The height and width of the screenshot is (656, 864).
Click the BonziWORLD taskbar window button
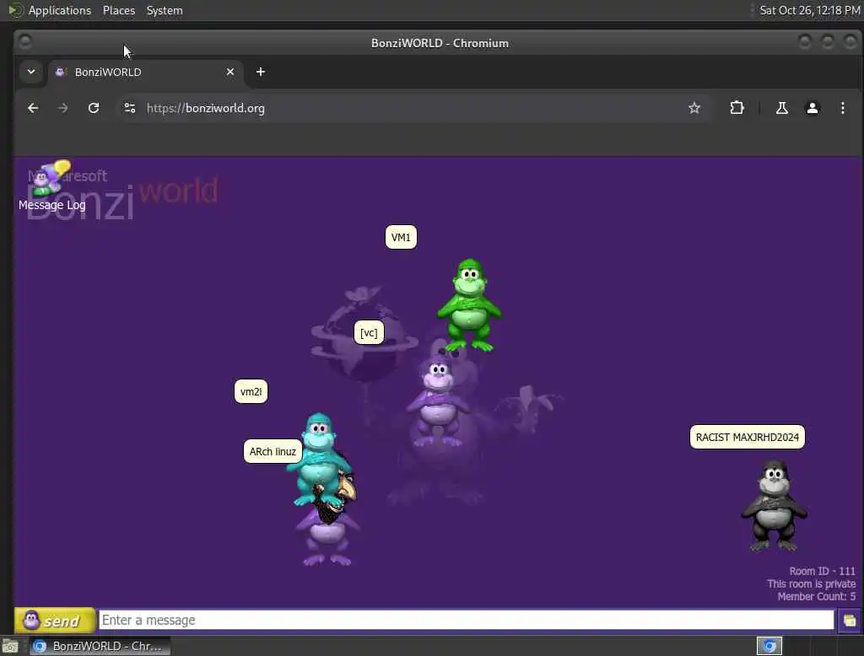click(x=100, y=646)
